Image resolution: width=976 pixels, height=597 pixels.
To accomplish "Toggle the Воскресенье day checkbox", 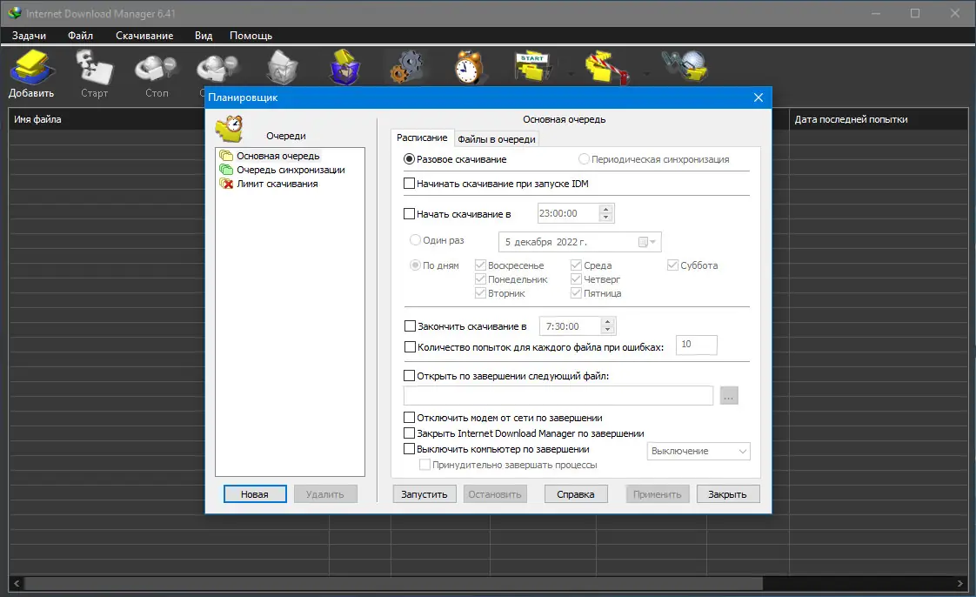I will click(480, 265).
